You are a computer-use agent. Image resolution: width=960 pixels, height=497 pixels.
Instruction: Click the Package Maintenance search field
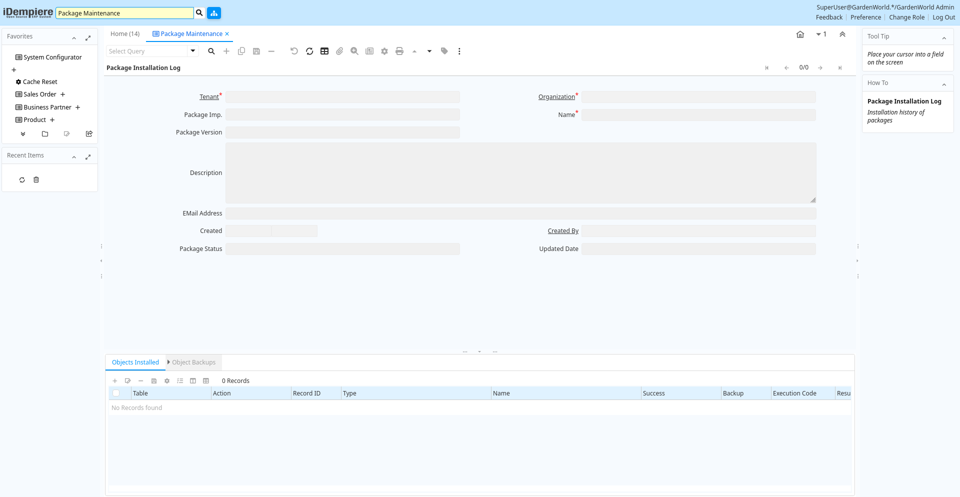click(x=124, y=13)
